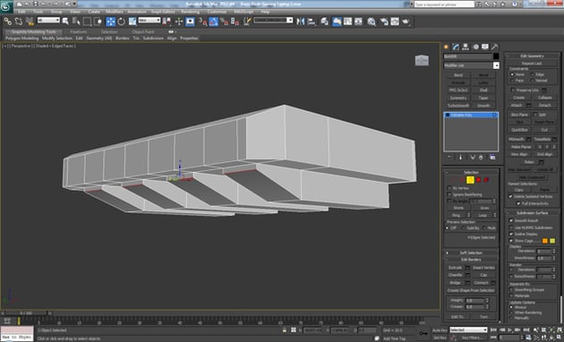Open the Modify command panel tab

(456, 47)
